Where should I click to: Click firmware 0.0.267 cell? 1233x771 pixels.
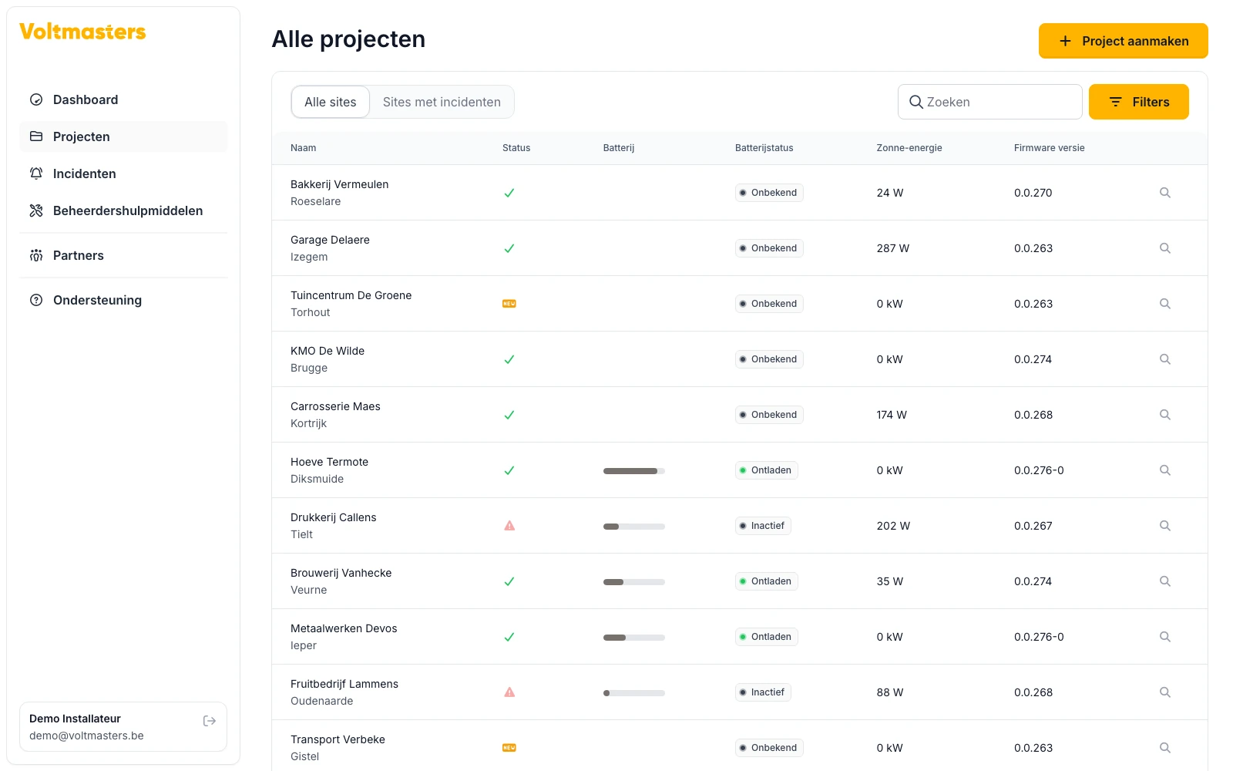(1033, 526)
